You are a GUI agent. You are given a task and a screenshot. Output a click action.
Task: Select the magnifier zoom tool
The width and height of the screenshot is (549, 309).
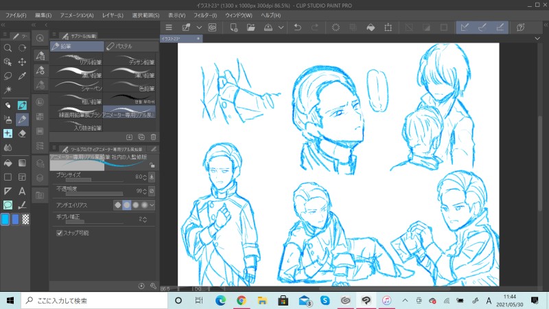[x=8, y=48]
